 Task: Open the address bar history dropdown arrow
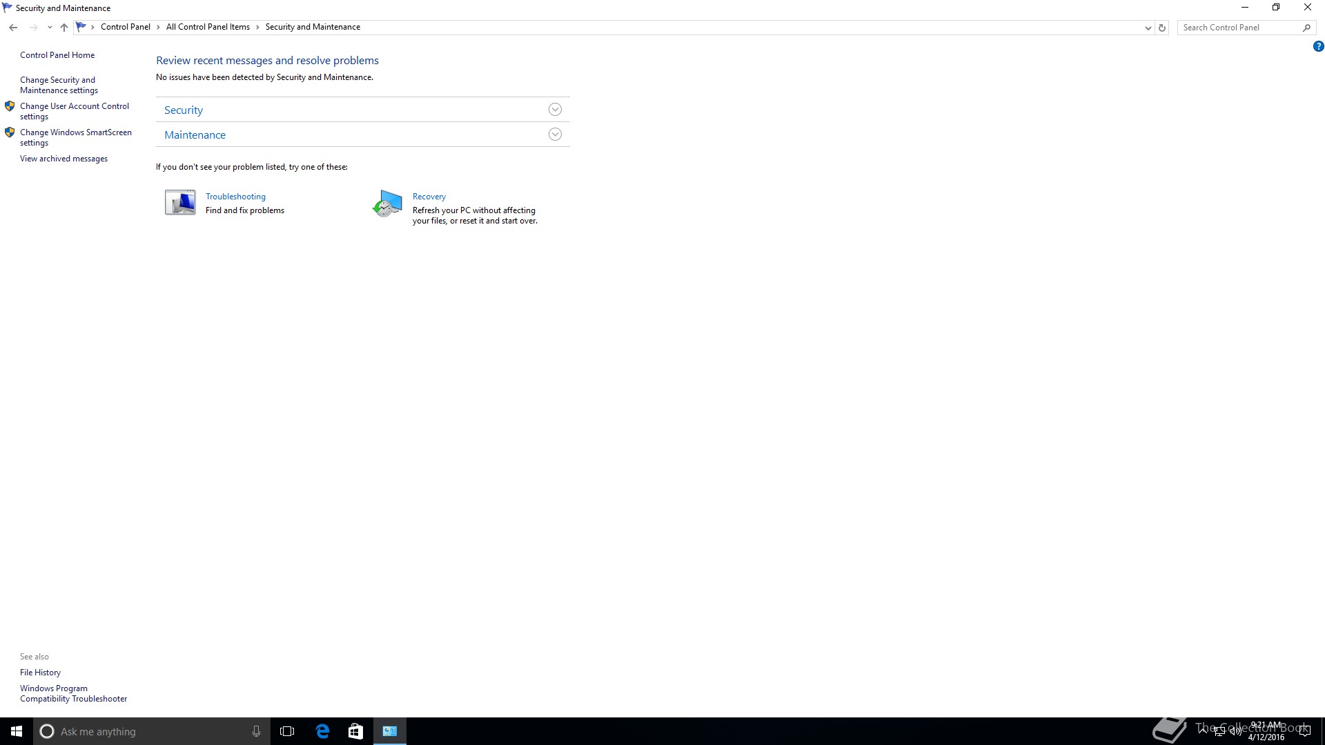pos(1148,28)
